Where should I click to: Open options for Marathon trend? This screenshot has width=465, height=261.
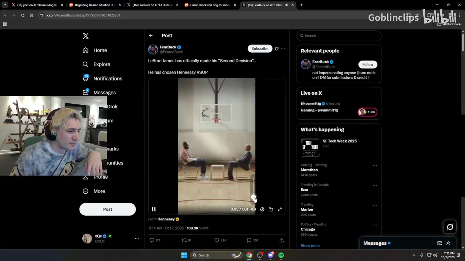(x=375, y=166)
